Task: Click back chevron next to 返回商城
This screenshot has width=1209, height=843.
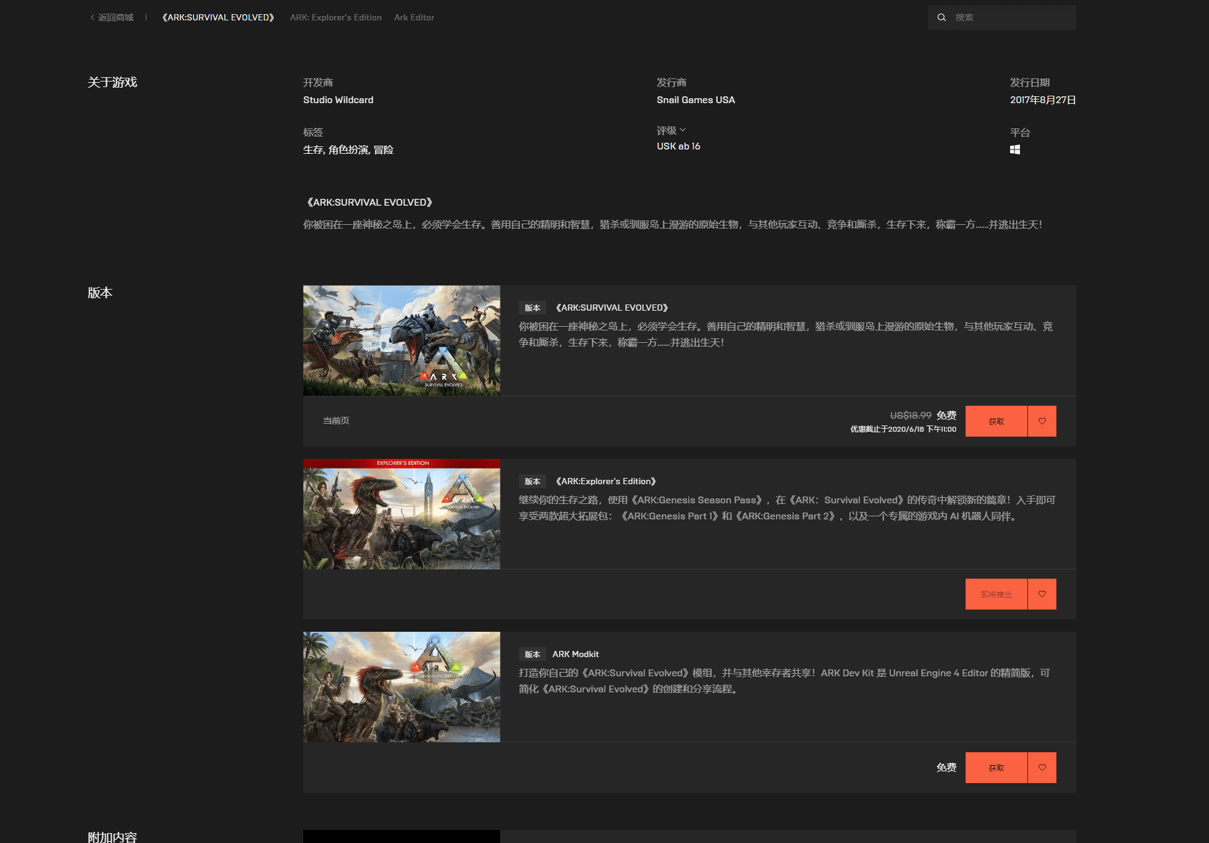Action: point(92,17)
